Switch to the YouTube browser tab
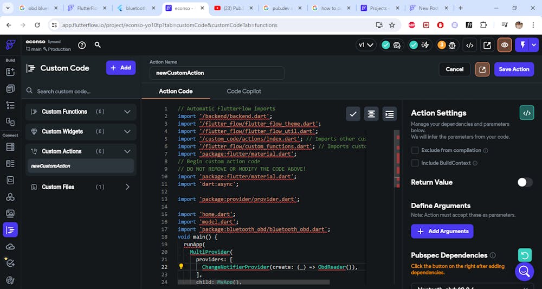Viewport: 542px width, 289px height. click(x=234, y=8)
